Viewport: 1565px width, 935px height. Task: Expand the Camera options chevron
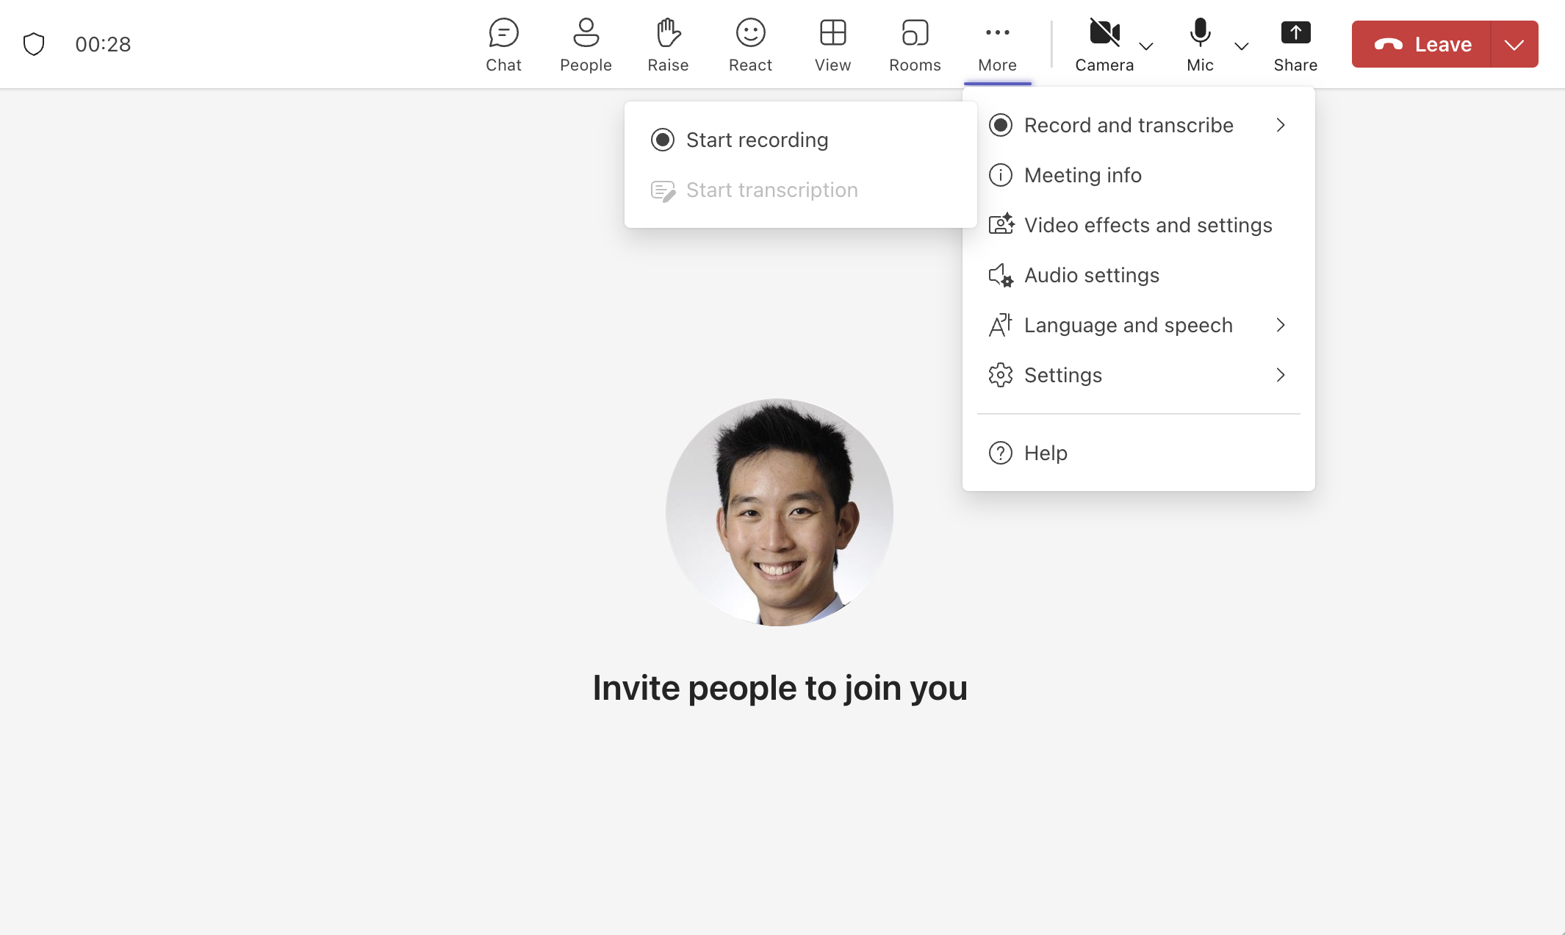1146,47
